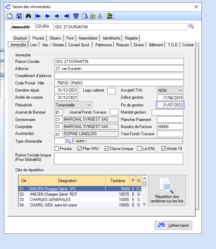Go to next record arrow

[x=57, y=16]
